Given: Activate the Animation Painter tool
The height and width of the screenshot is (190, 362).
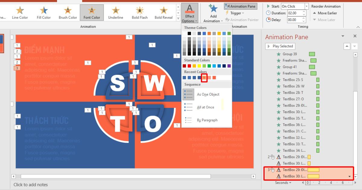Looking at the screenshot, I should [242, 20].
